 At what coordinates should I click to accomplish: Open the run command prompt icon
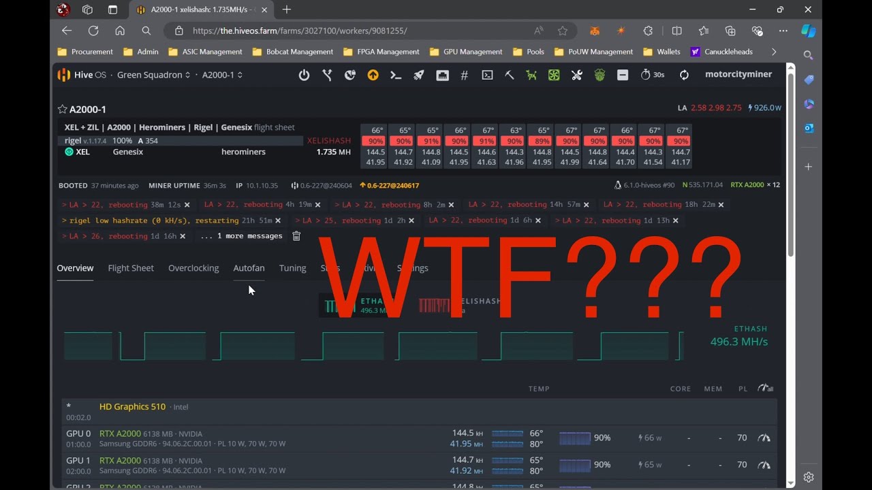point(396,75)
